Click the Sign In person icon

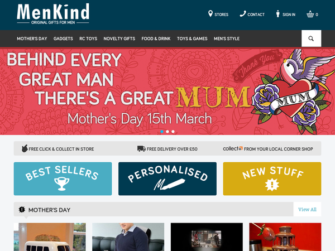[277, 14]
